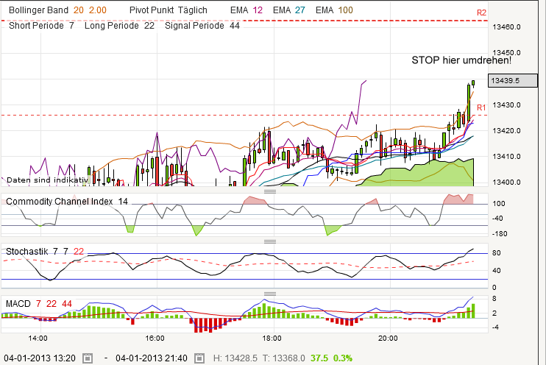546x365 pixels.
Task: Click the 'Daten sind indikativ' notice
Action: (x=47, y=180)
